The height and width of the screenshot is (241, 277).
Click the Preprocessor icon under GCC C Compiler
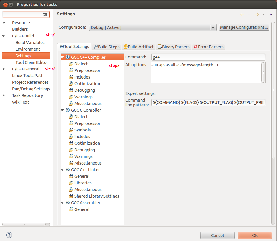[71, 123]
